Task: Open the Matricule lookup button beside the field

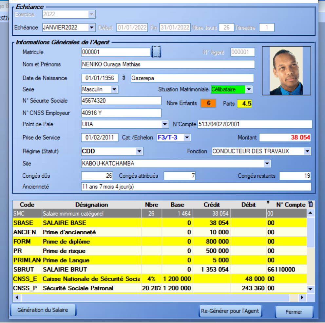Action: [x=157, y=52]
